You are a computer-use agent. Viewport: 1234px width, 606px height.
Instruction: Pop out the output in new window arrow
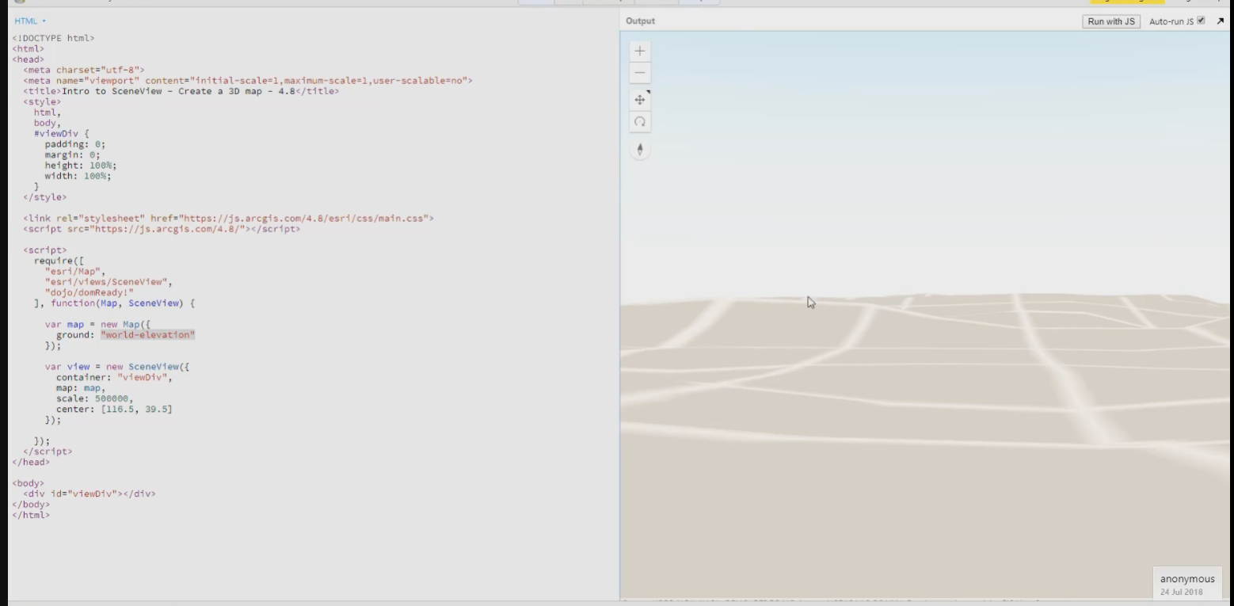point(1220,21)
